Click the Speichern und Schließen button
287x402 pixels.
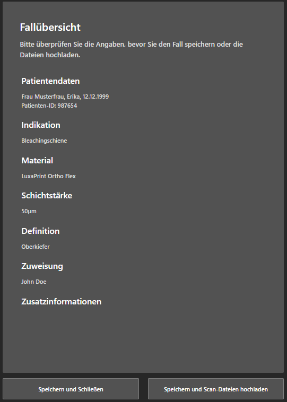pos(71,389)
